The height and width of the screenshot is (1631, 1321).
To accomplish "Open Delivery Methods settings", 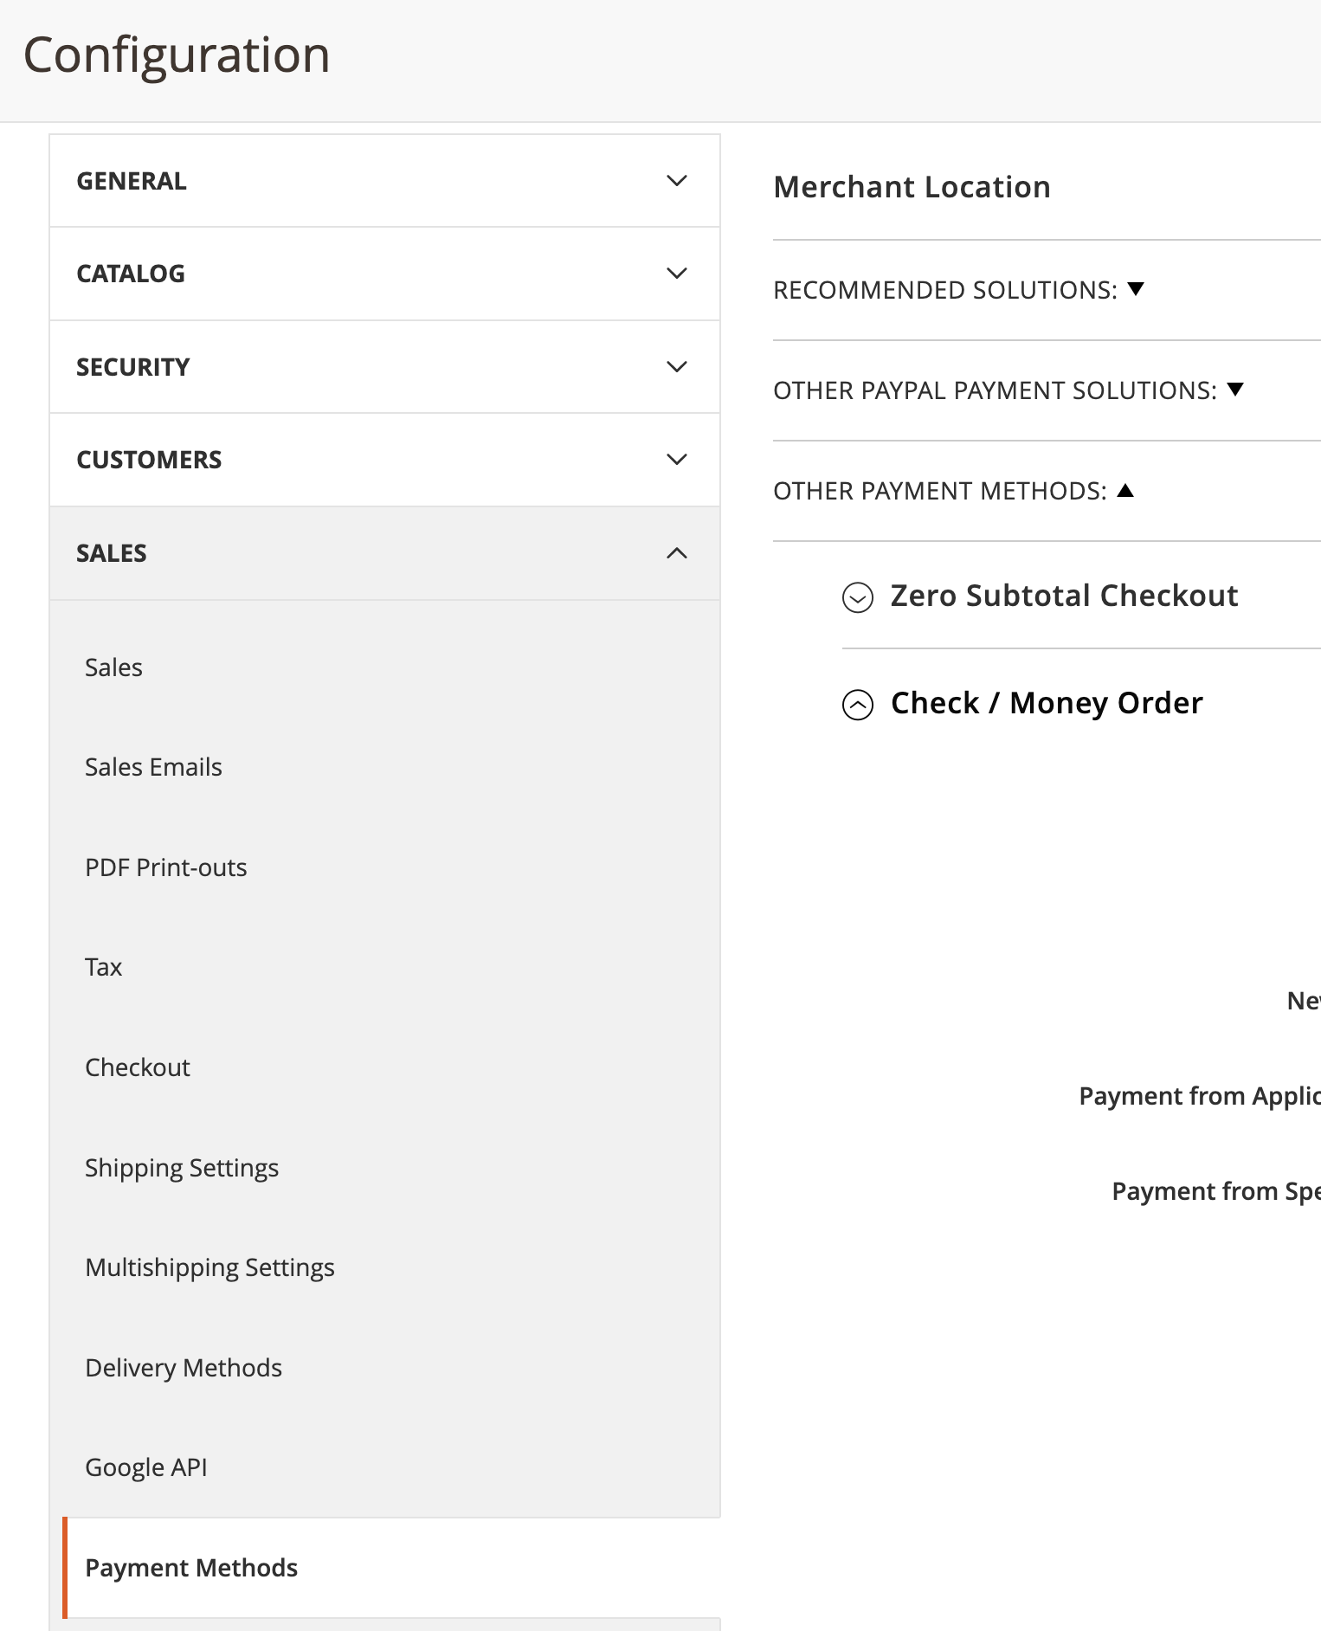I will (x=184, y=1368).
